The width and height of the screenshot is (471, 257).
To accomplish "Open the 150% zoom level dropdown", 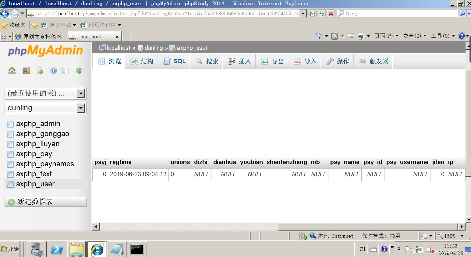I will click(x=462, y=236).
